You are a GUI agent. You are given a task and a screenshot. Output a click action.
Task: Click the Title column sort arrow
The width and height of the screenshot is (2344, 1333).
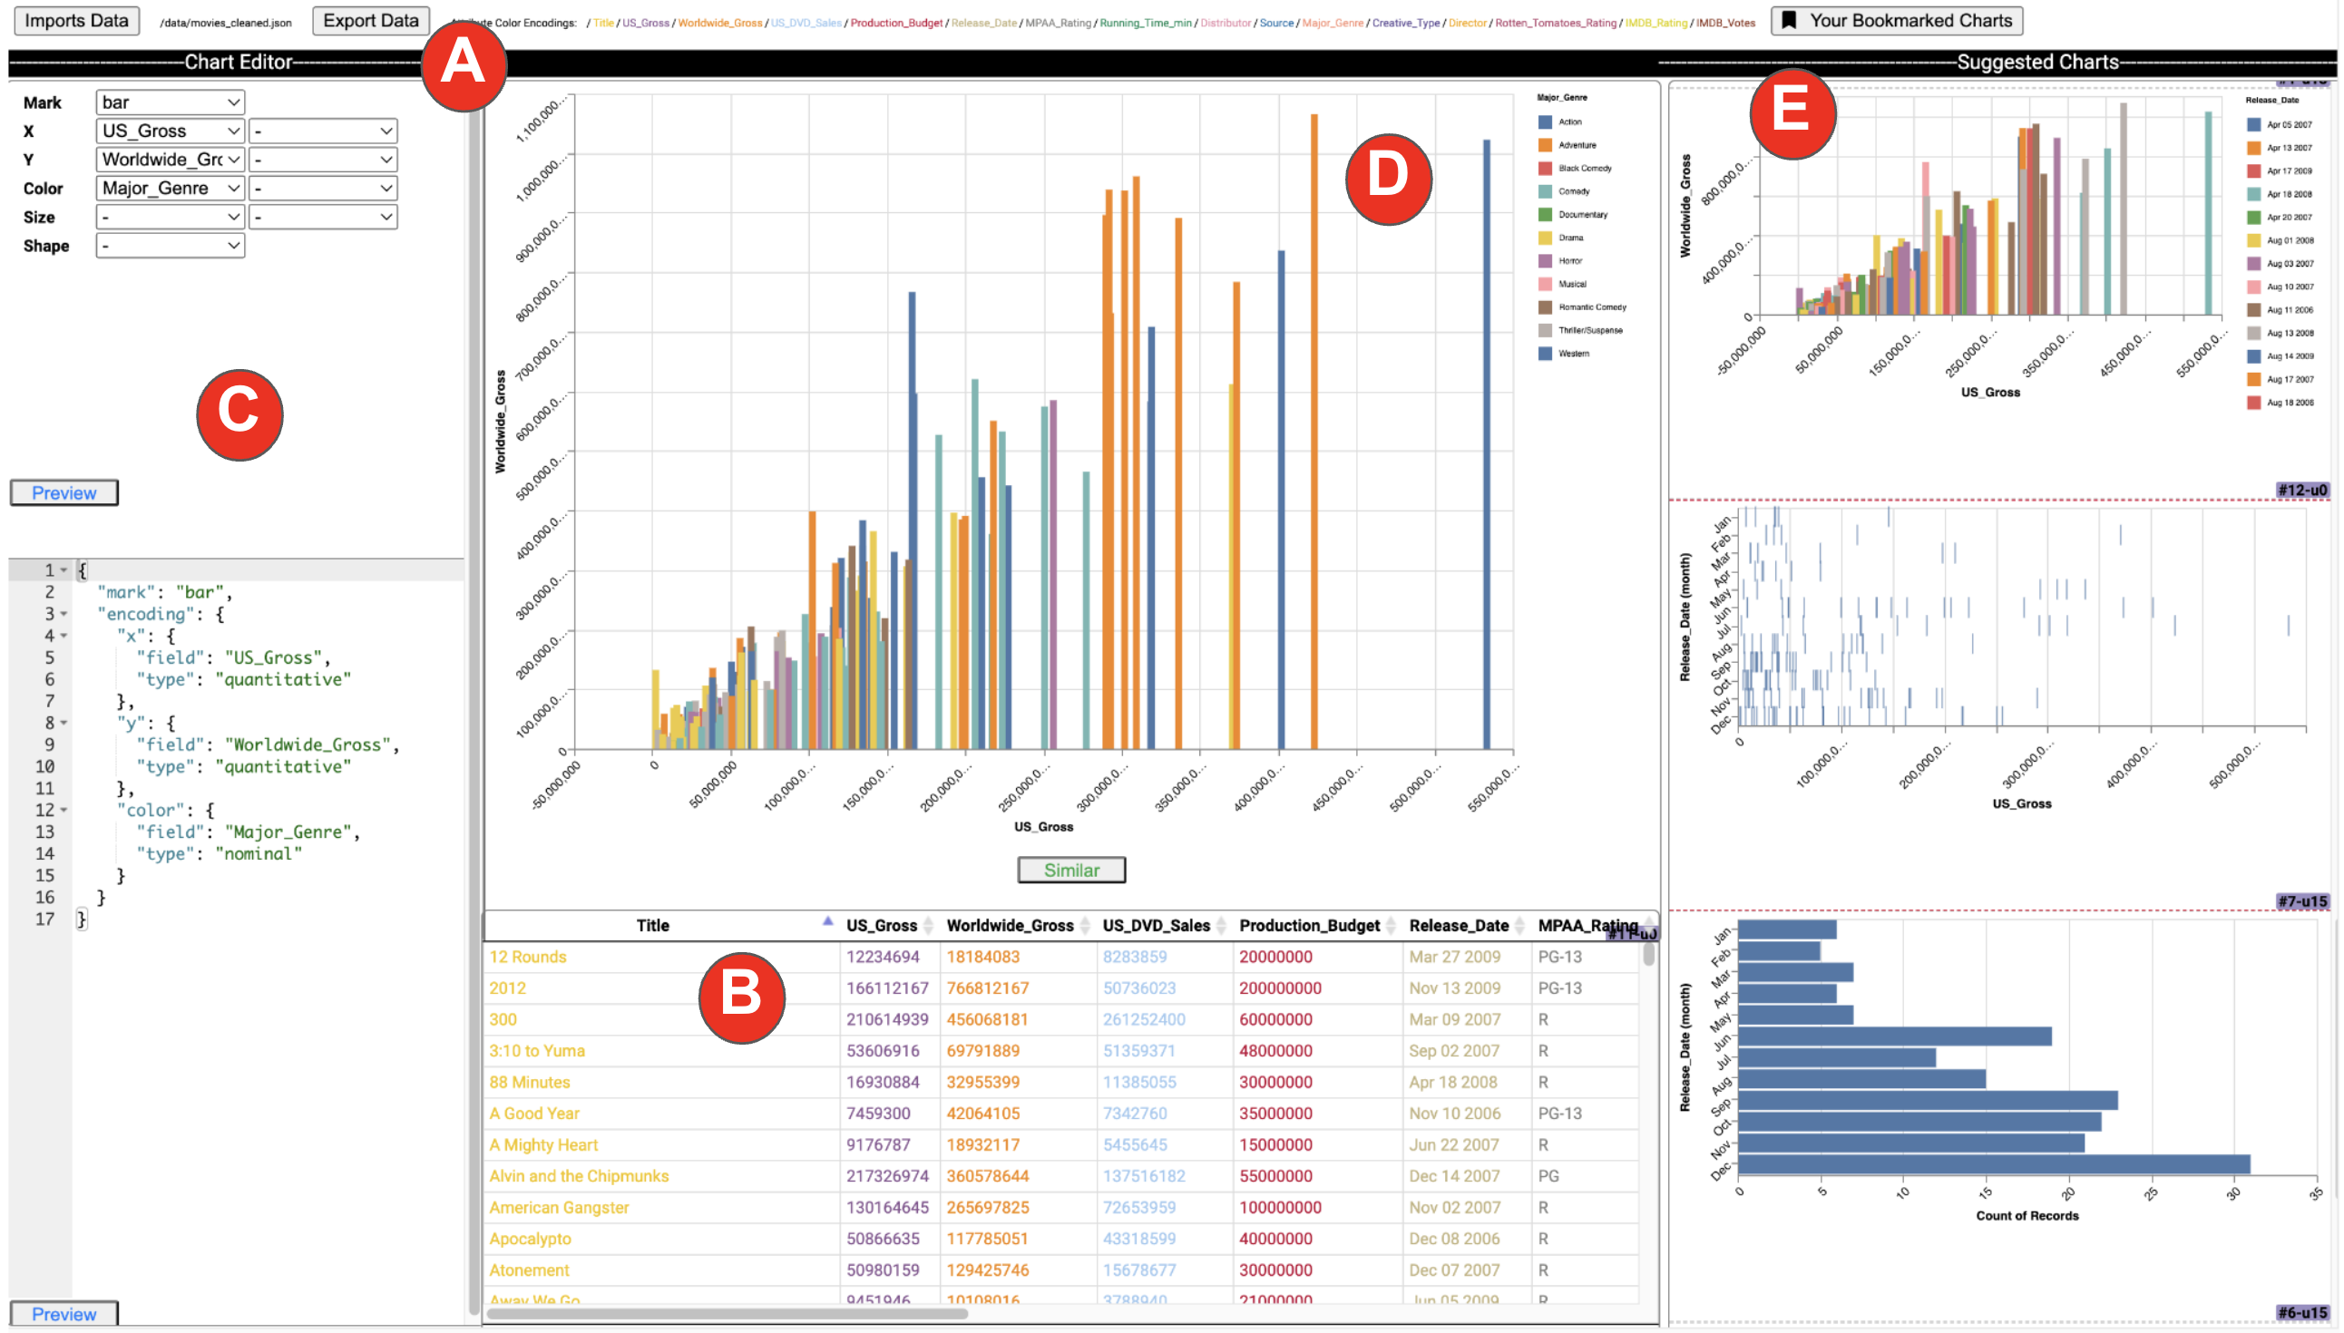[827, 922]
